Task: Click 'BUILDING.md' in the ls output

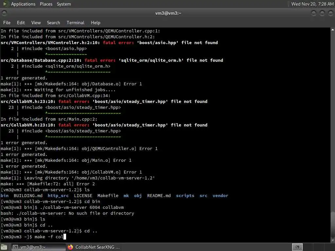Action: point(28,195)
